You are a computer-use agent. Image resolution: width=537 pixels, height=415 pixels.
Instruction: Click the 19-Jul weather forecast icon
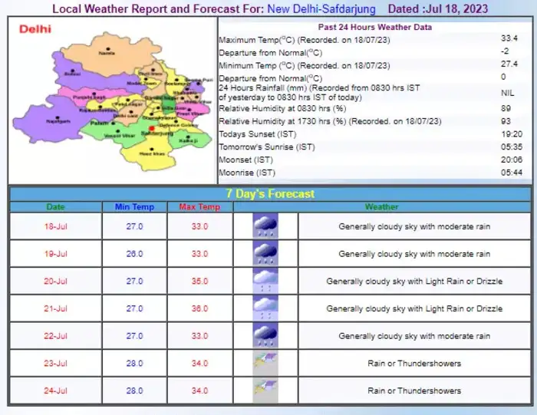[x=265, y=254]
